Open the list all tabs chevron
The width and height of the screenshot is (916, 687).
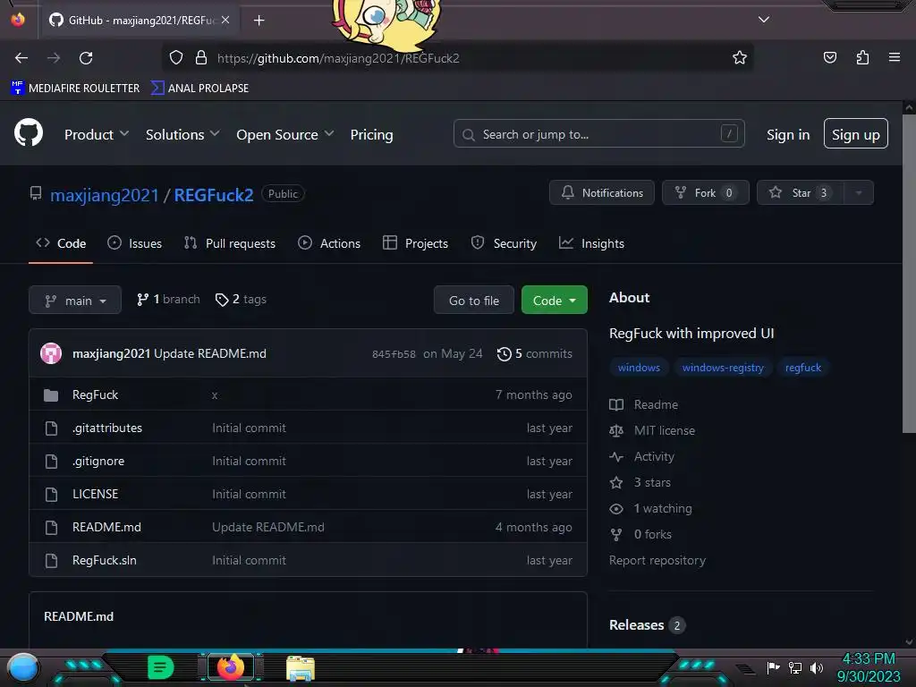[x=764, y=20]
